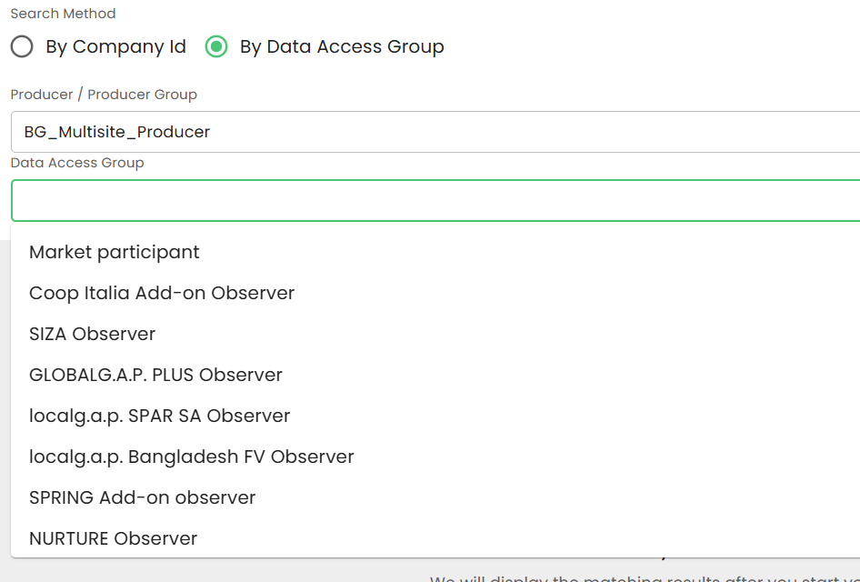
Task: Click the 'Data Access Group' field label
Action: tap(77, 163)
